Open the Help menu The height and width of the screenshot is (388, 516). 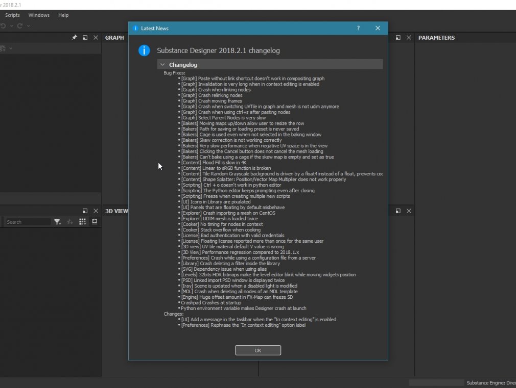63,15
